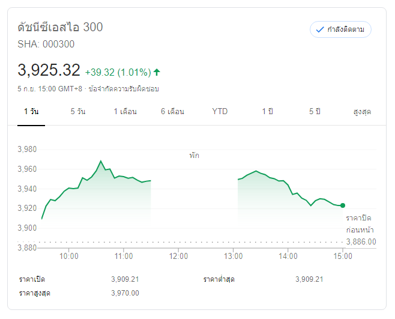Click the ดัชนีซีเอสไอ 300 title
The image size is (395, 319).
[60, 27]
